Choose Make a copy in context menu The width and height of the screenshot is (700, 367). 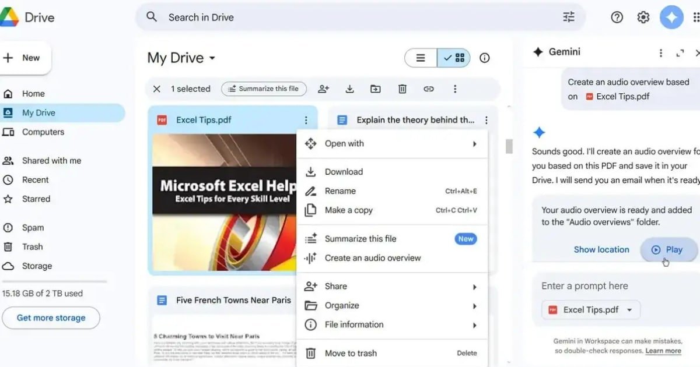[392, 210]
